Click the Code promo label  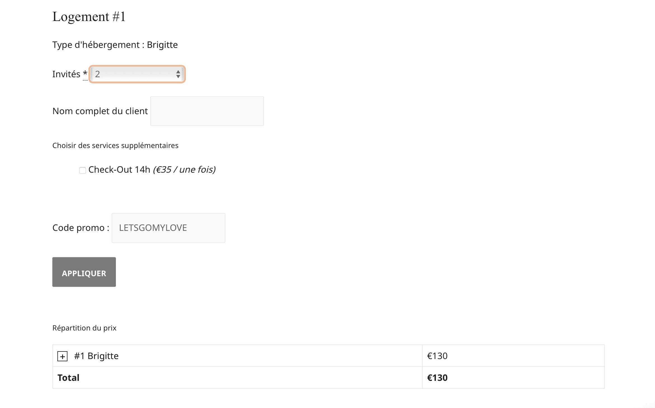pos(81,228)
